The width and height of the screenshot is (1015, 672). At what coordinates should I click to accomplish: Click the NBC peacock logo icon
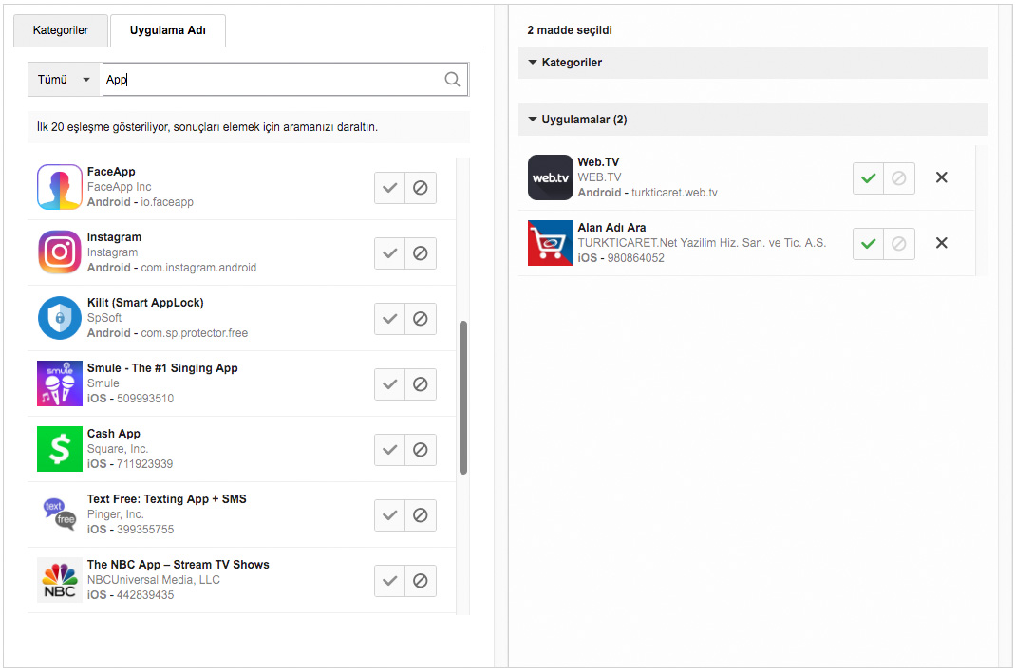click(x=60, y=580)
